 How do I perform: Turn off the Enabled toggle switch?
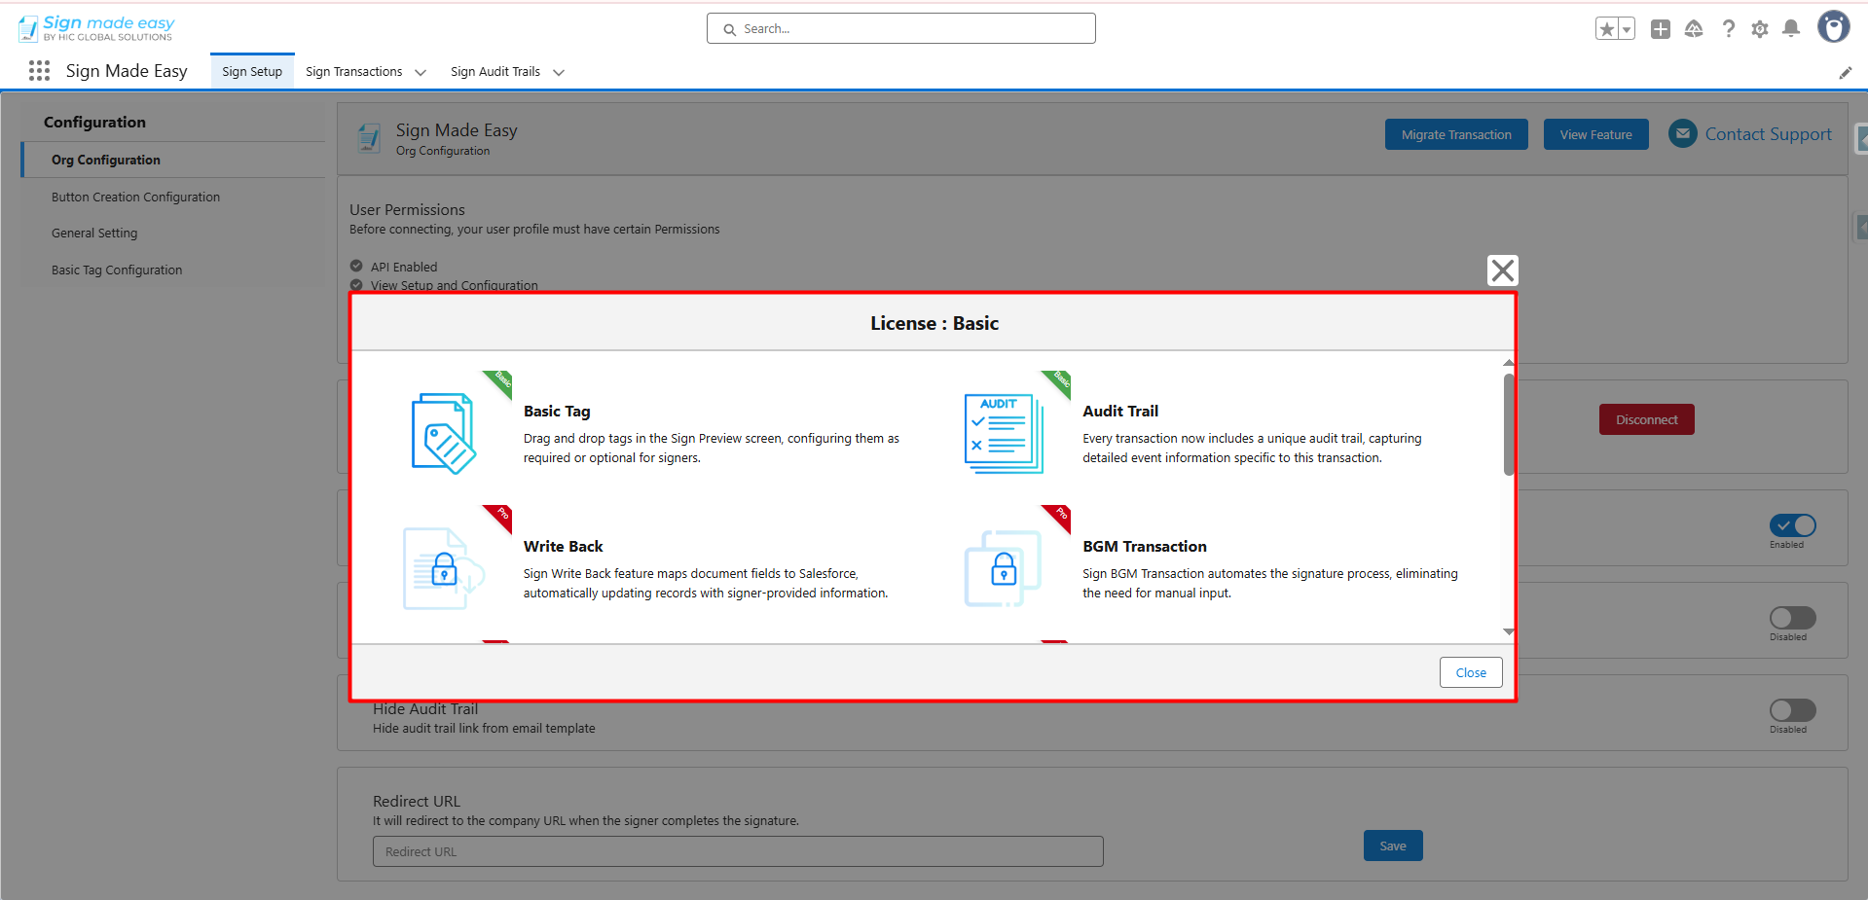coord(1792,525)
